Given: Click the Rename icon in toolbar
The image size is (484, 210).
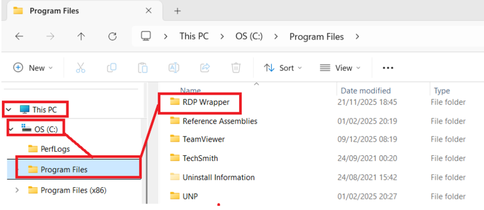Looking at the screenshot, I should pyautogui.click(x=174, y=68).
